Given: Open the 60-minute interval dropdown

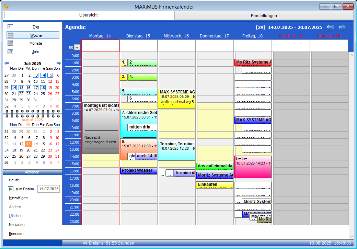Looking at the screenshot, I should [x=77, y=47].
